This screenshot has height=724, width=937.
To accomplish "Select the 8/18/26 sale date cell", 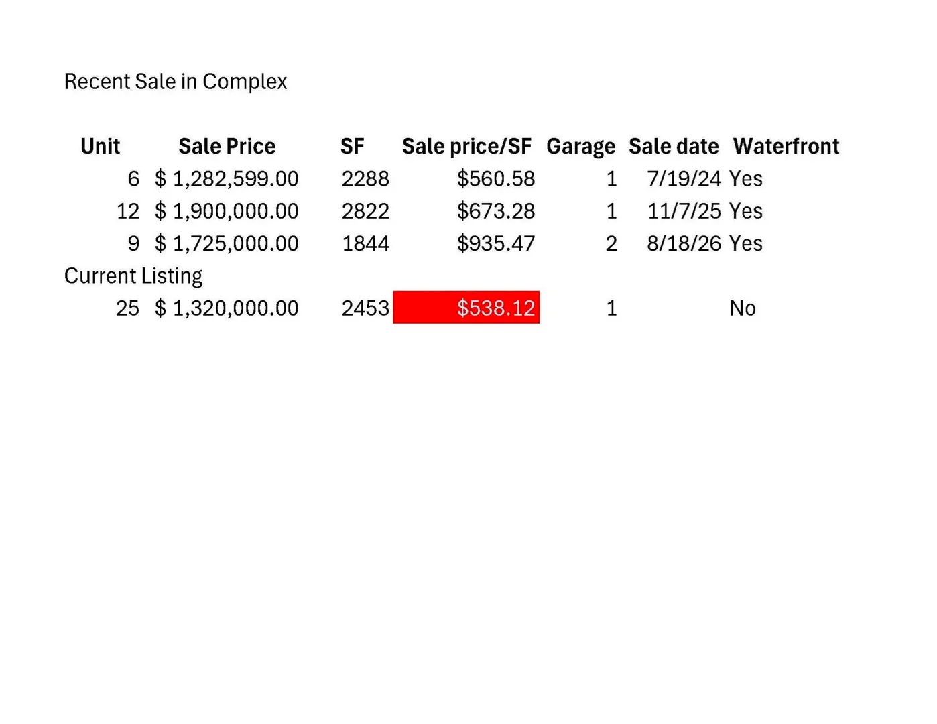I will [684, 243].
